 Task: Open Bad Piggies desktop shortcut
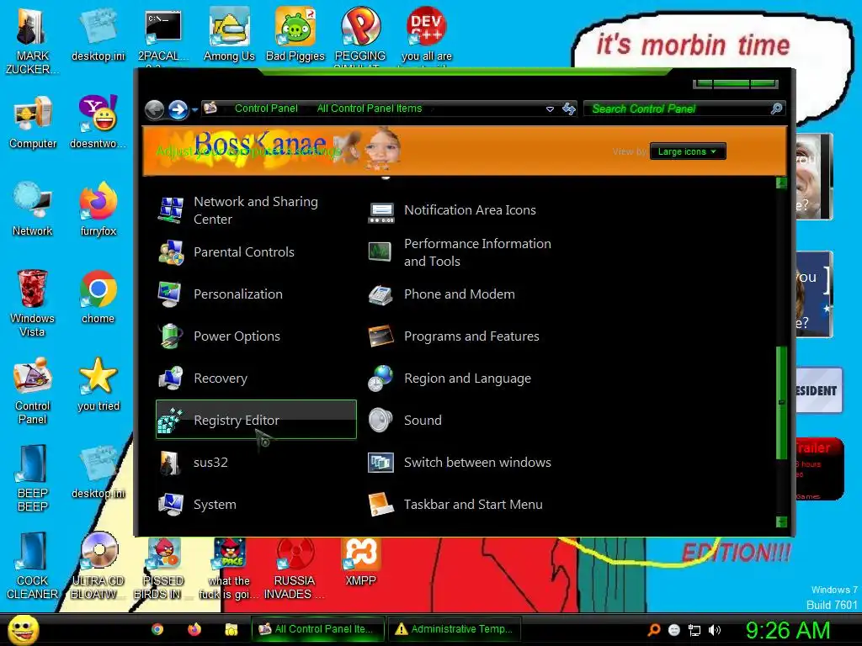coord(295,34)
